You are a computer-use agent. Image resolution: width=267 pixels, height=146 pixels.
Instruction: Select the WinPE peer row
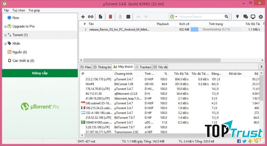click(170, 84)
